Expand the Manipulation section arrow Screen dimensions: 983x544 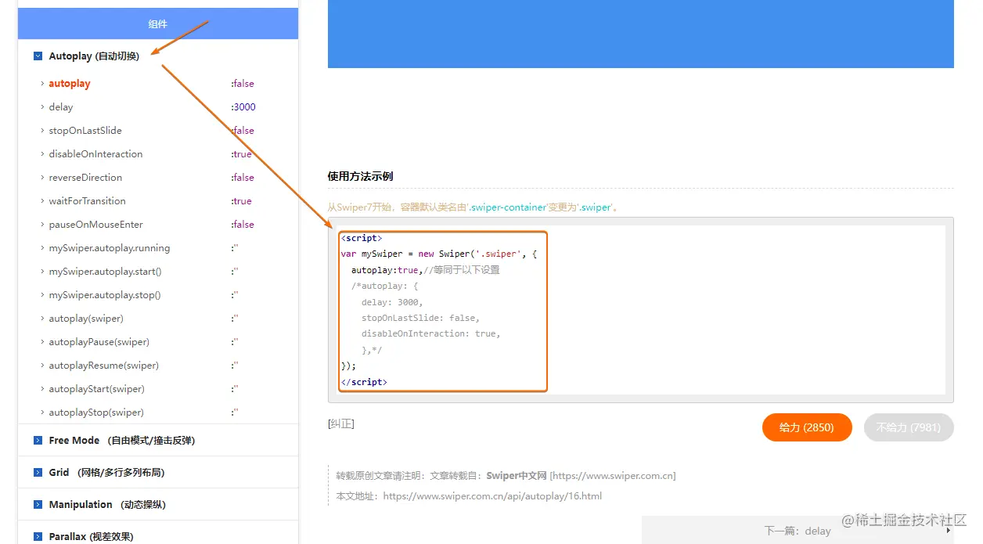point(38,505)
